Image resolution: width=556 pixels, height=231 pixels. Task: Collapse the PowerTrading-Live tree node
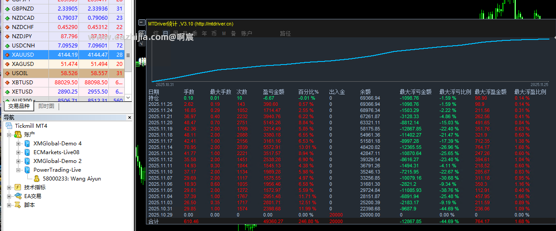click(x=18, y=170)
